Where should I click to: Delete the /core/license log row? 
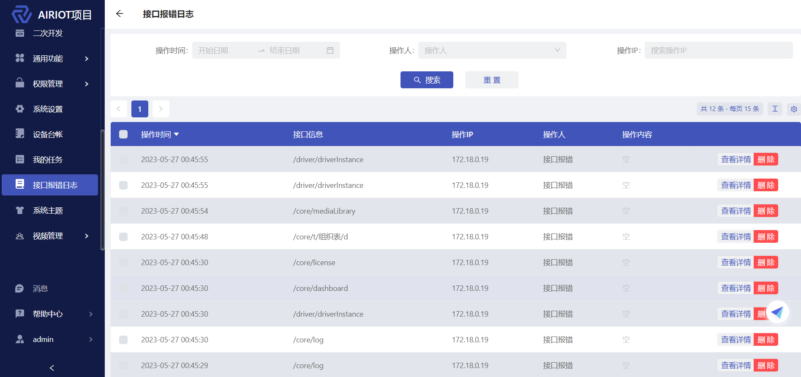coord(766,263)
